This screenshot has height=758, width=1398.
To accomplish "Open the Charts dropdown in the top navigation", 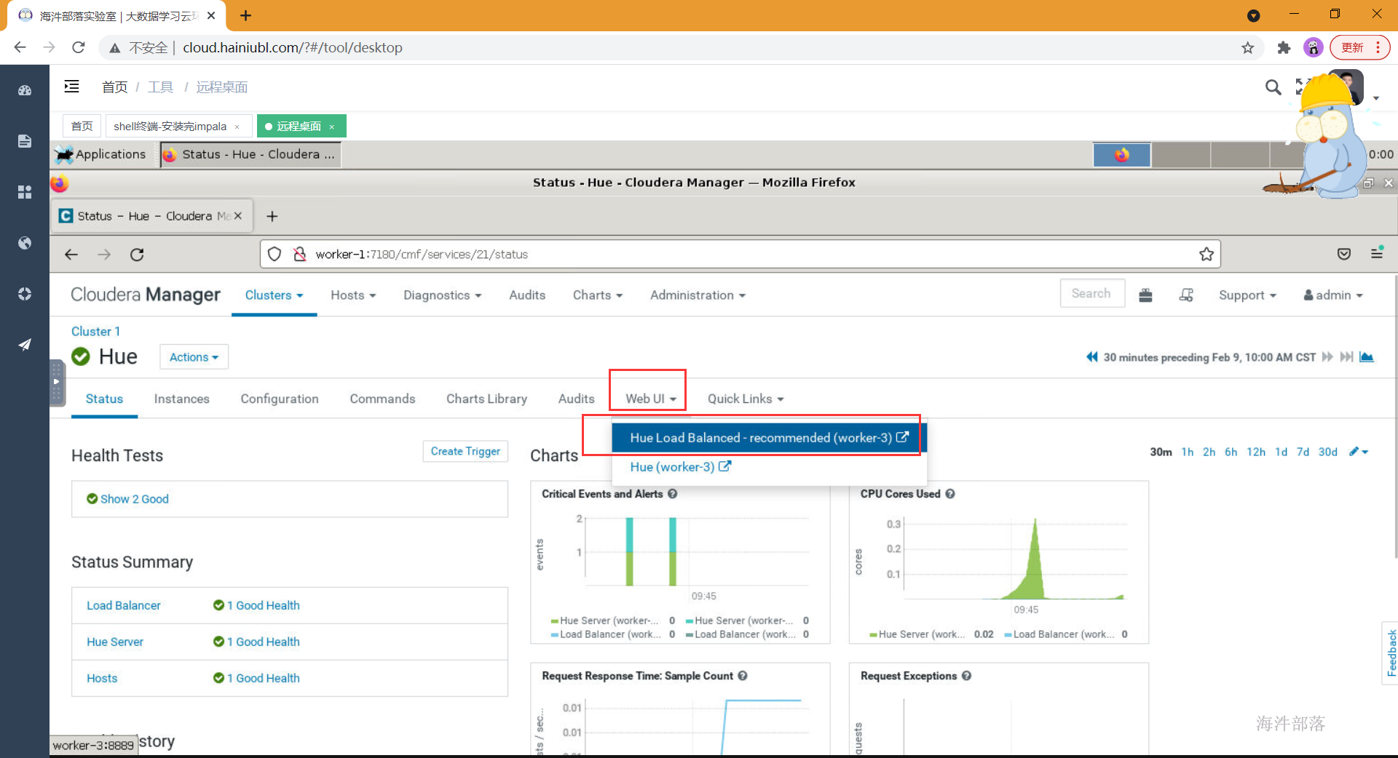I will [x=598, y=295].
